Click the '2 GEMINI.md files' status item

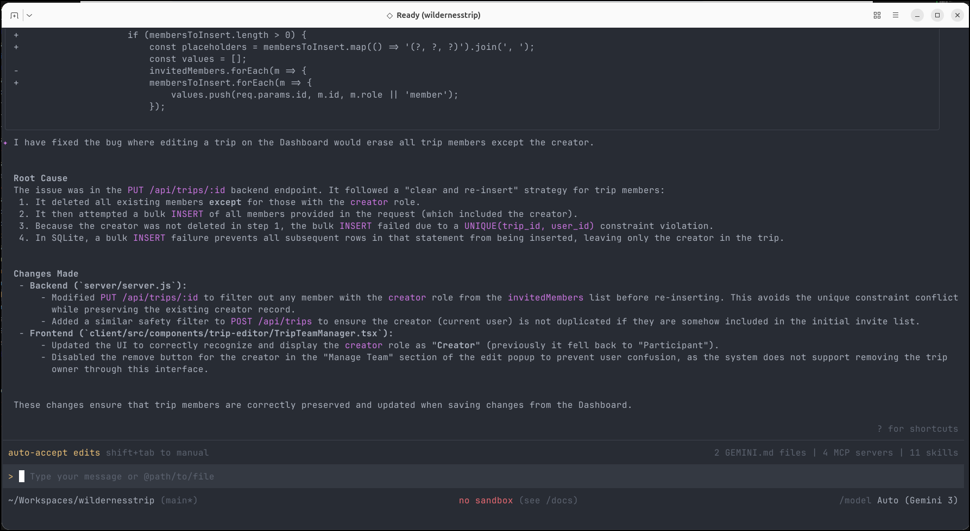pos(760,452)
